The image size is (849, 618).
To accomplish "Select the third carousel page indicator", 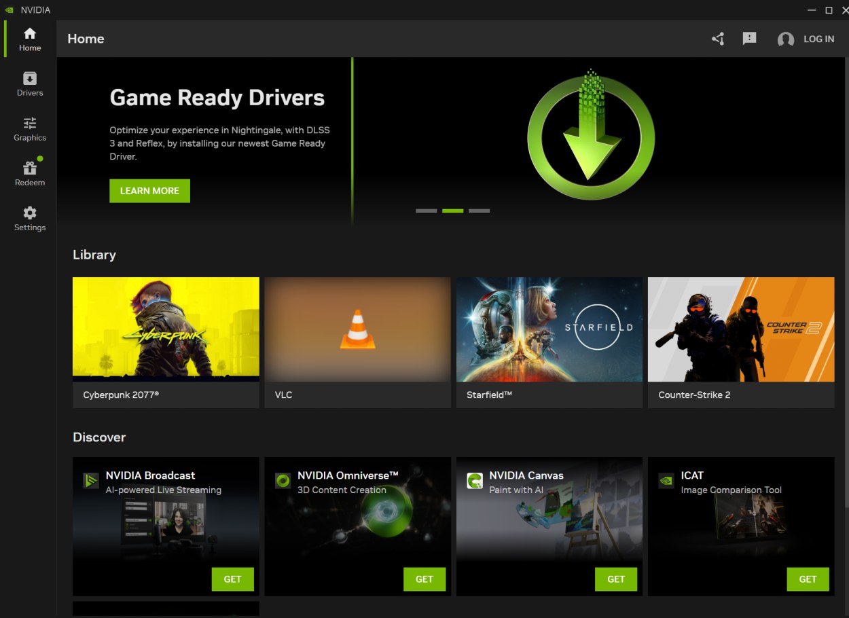I will click(479, 211).
